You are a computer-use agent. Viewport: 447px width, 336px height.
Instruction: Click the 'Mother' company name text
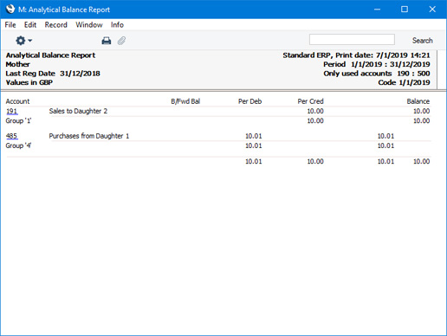click(x=18, y=64)
